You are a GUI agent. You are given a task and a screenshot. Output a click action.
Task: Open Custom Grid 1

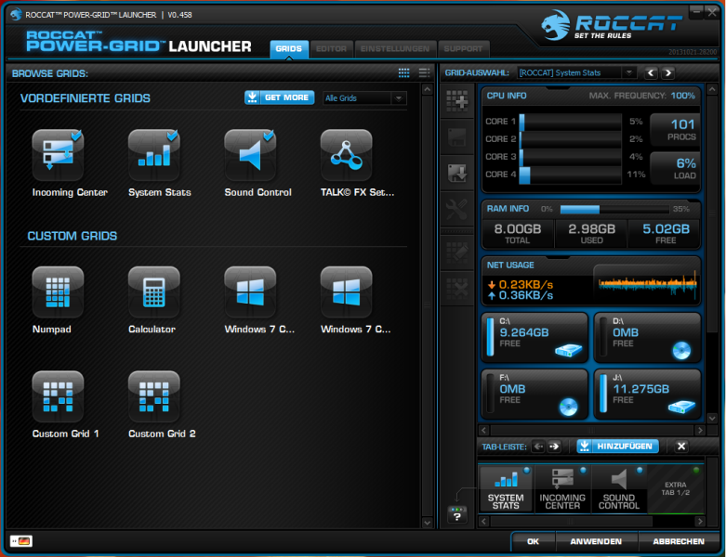point(58,396)
